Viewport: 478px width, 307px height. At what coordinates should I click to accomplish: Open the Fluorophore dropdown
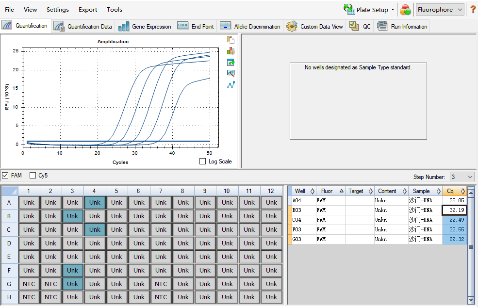point(440,10)
